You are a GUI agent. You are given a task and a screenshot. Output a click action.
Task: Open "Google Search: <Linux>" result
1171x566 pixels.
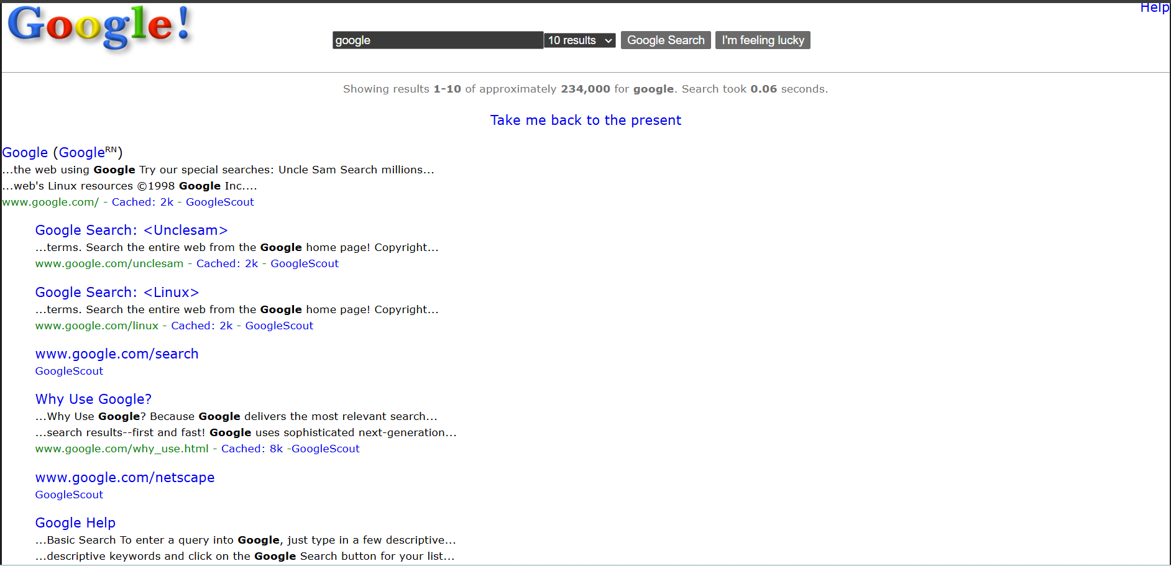click(117, 292)
